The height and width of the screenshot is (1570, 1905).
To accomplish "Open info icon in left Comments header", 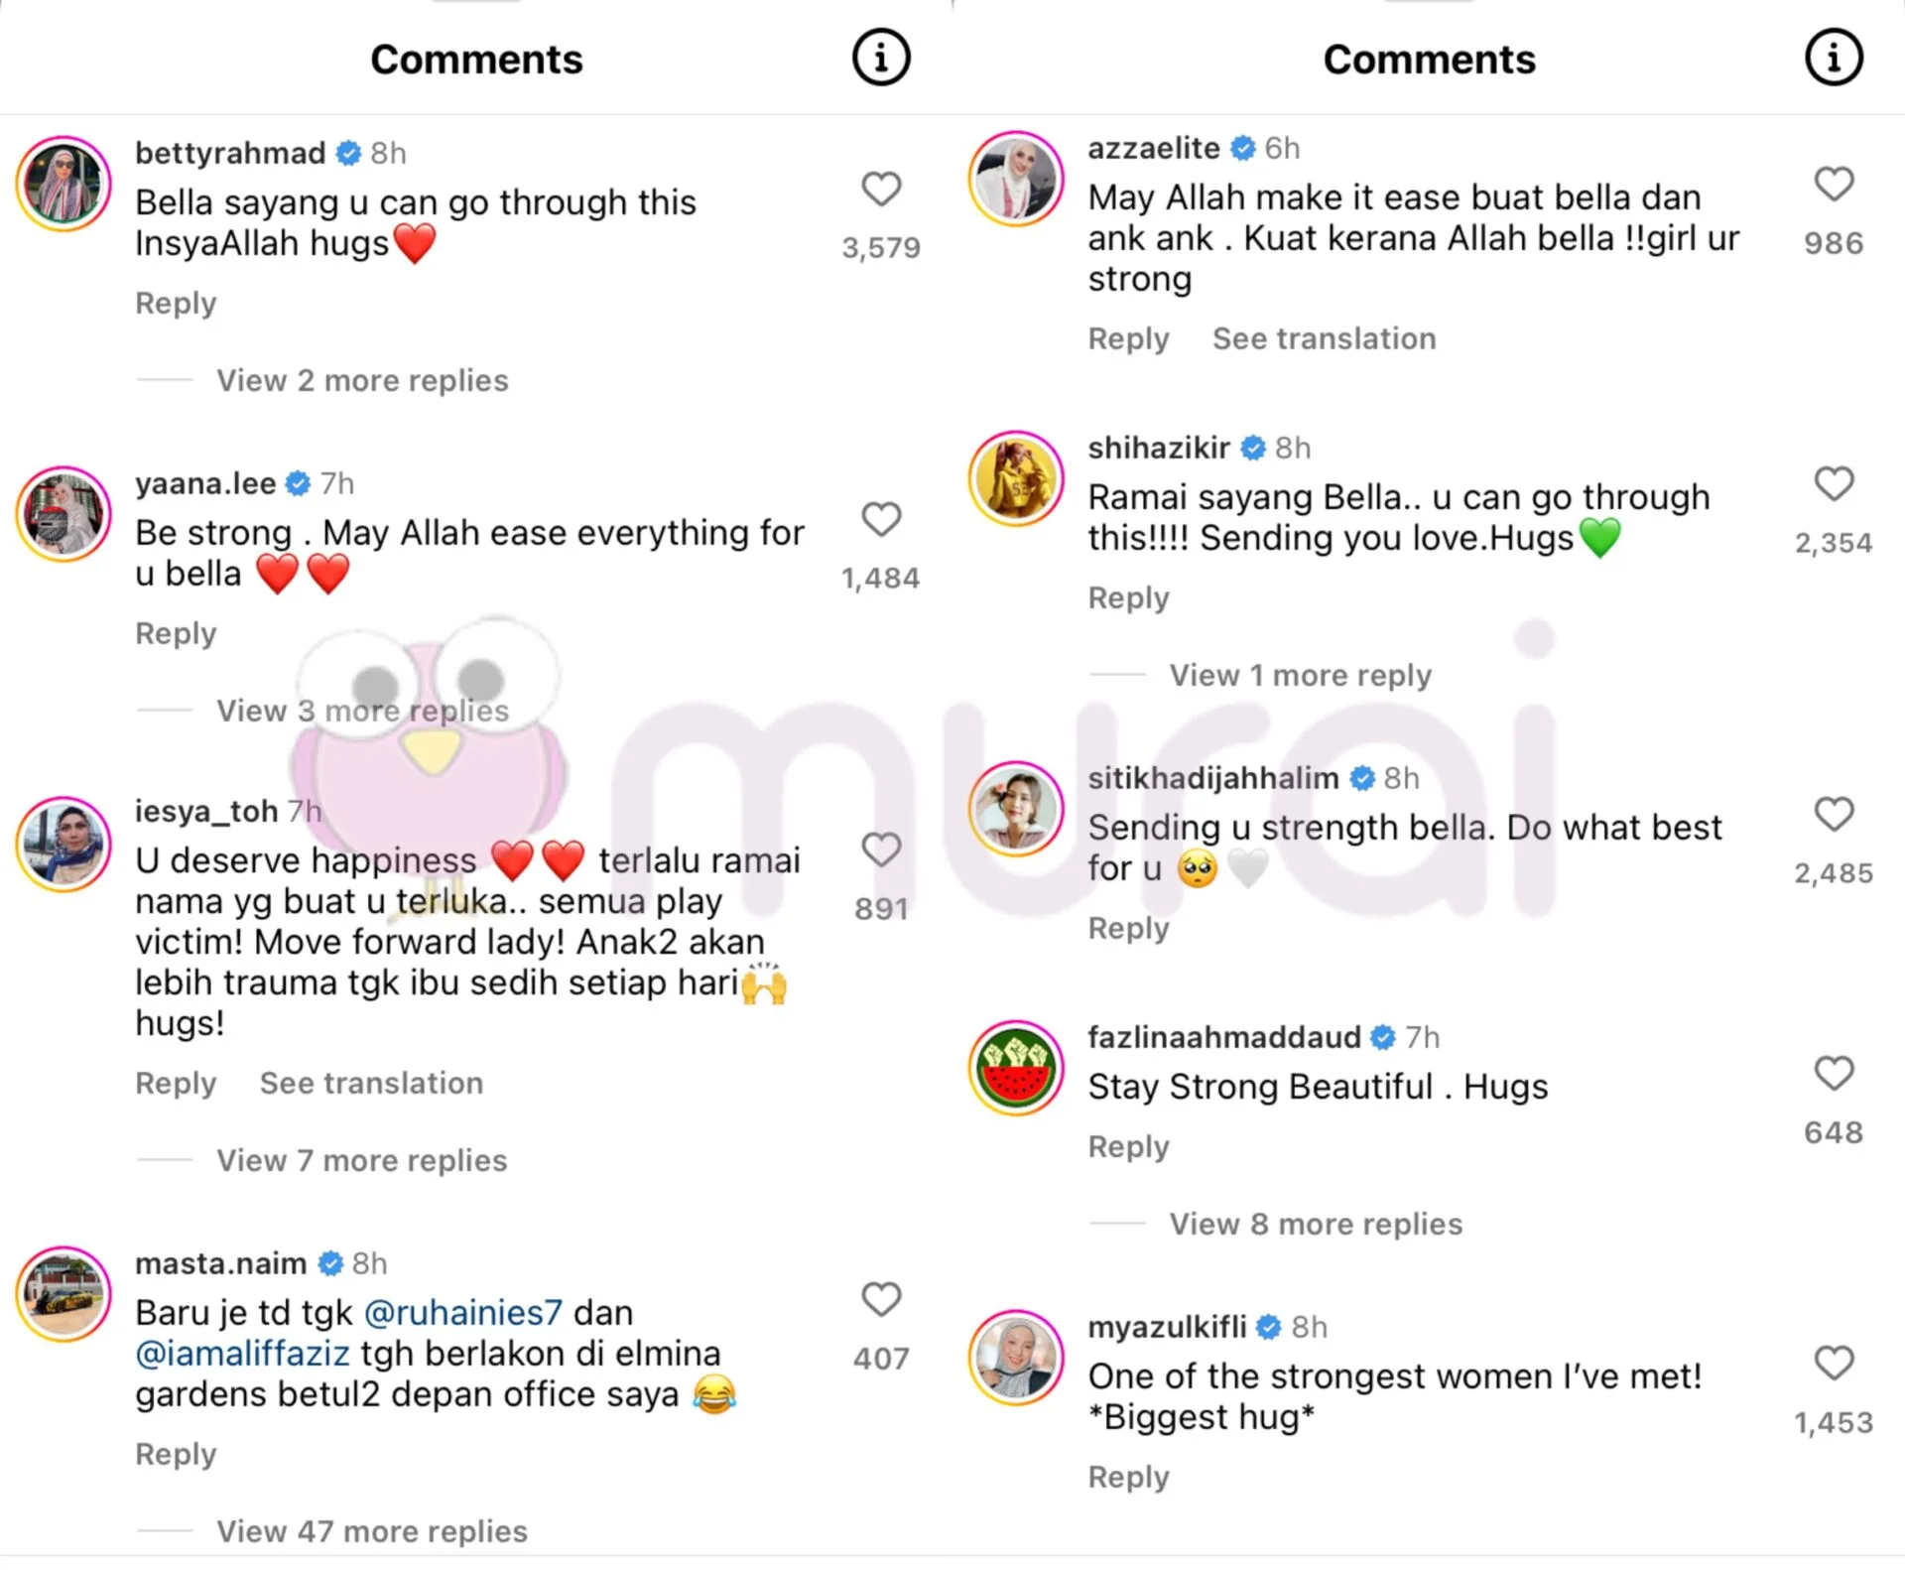I will (x=880, y=58).
